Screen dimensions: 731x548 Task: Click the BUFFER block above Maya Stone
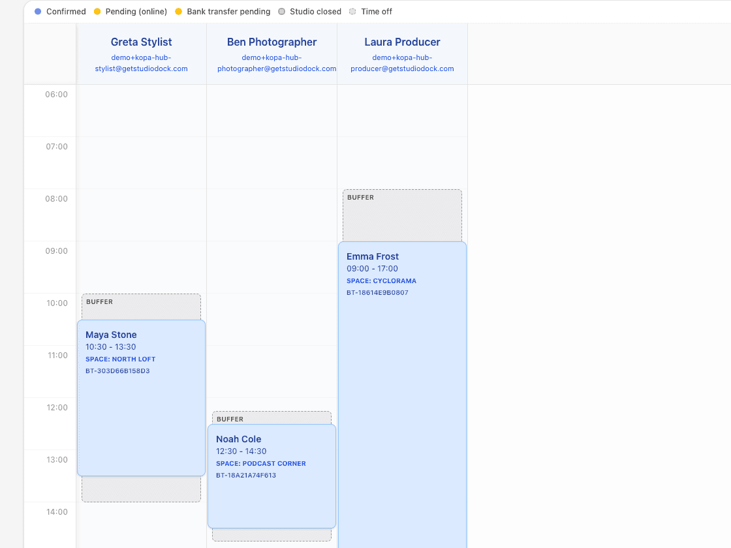(x=141, y=305)
